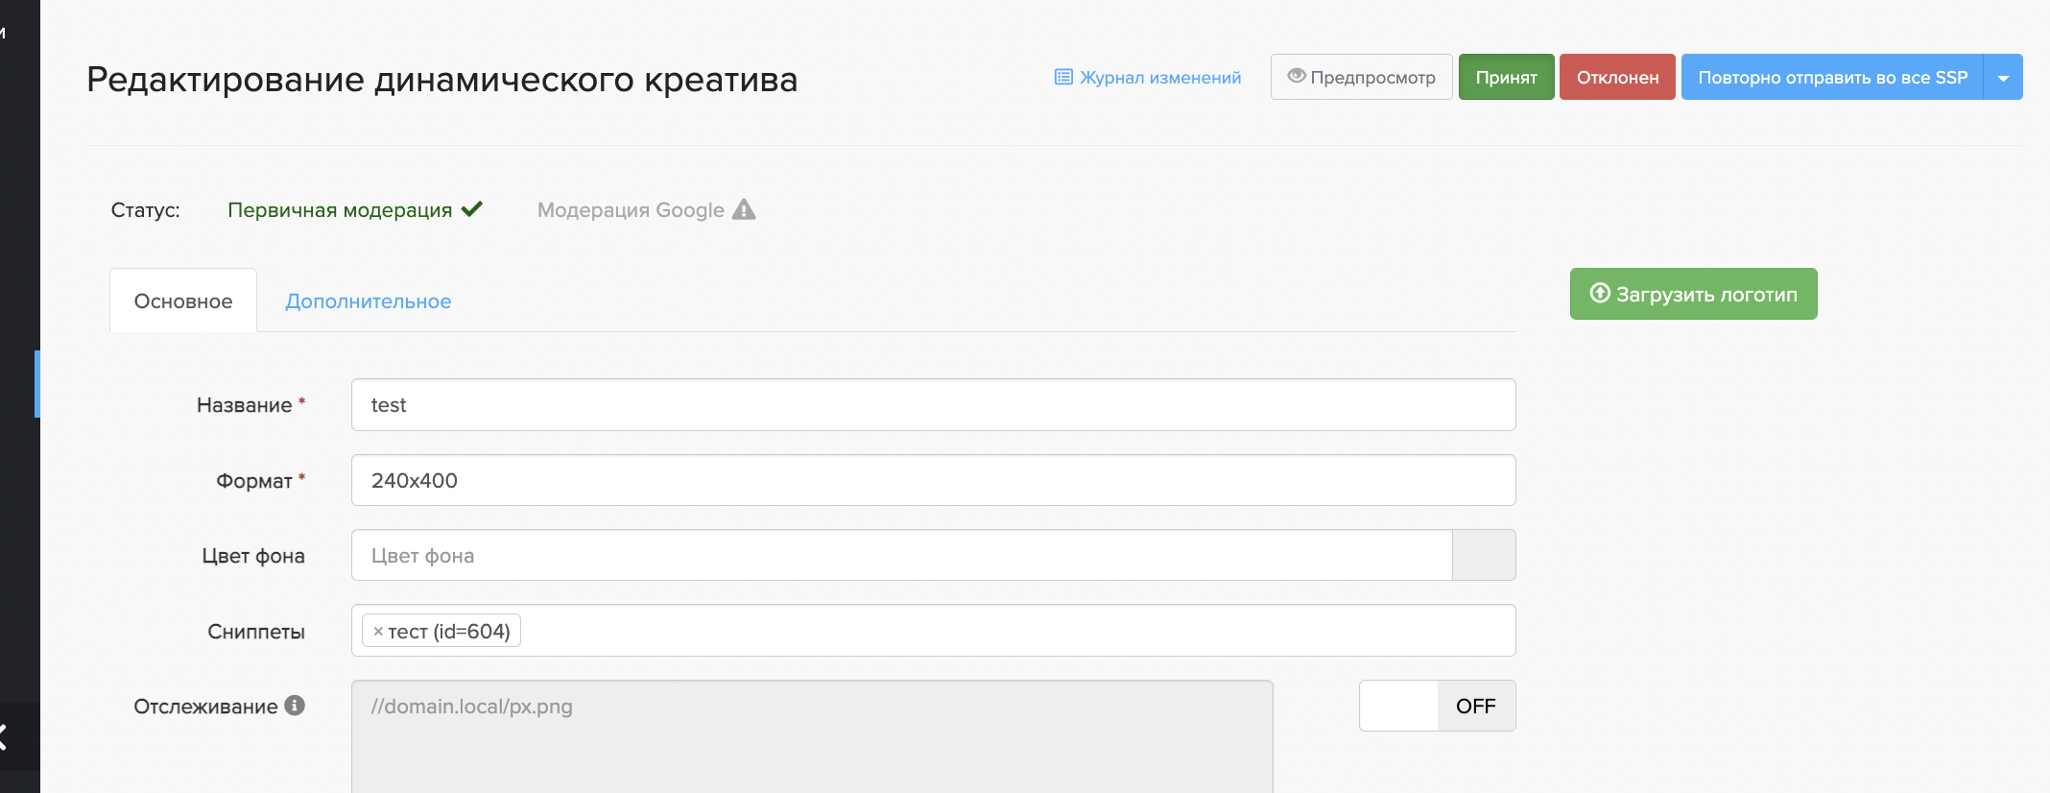
Task: Click into the Цвет фона text input
Action: (900, 556)
